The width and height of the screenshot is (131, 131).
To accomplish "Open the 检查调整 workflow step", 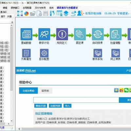I will pos(116,34).
